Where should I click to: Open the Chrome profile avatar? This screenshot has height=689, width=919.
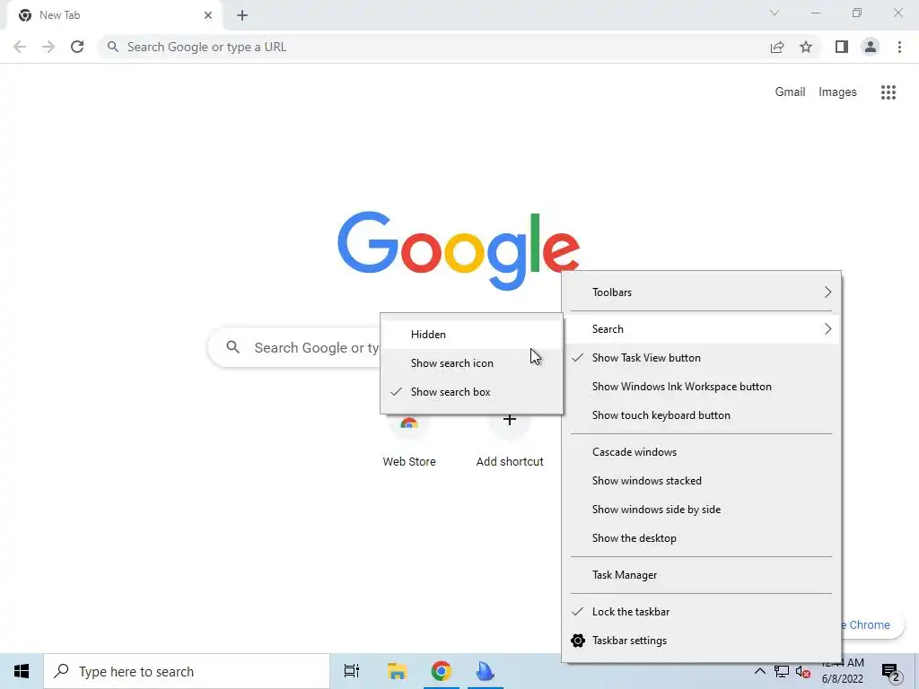(x=871, y=47)
